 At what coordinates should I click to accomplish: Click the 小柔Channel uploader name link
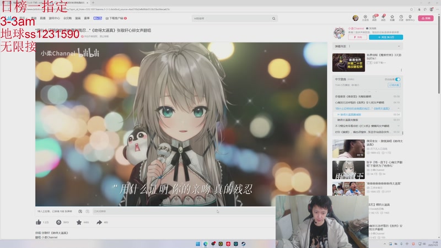(x=356, y=29)
